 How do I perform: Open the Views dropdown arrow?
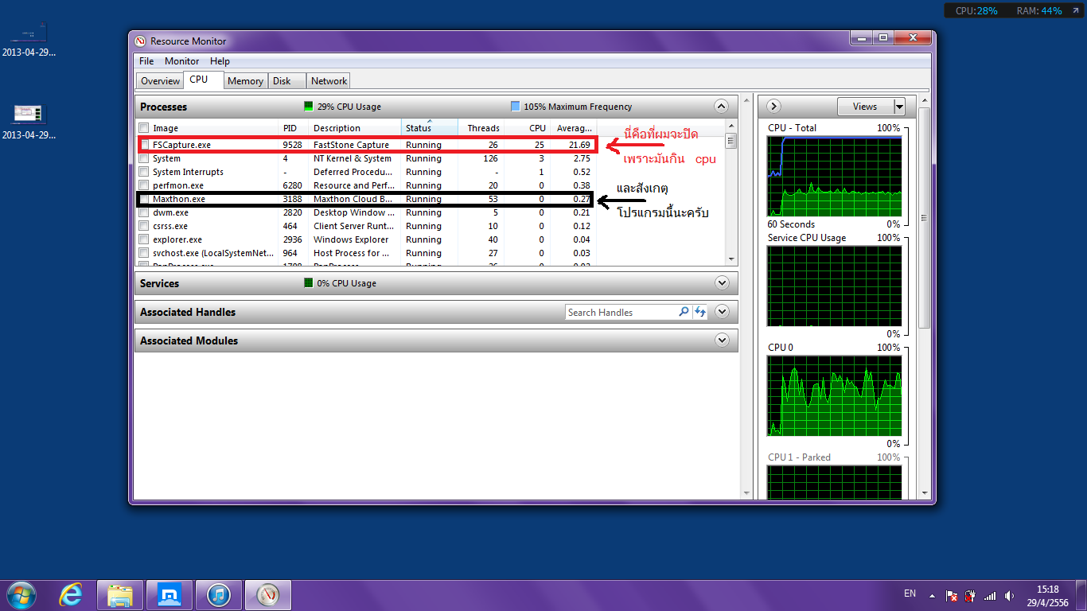click(x=899, y=107)
